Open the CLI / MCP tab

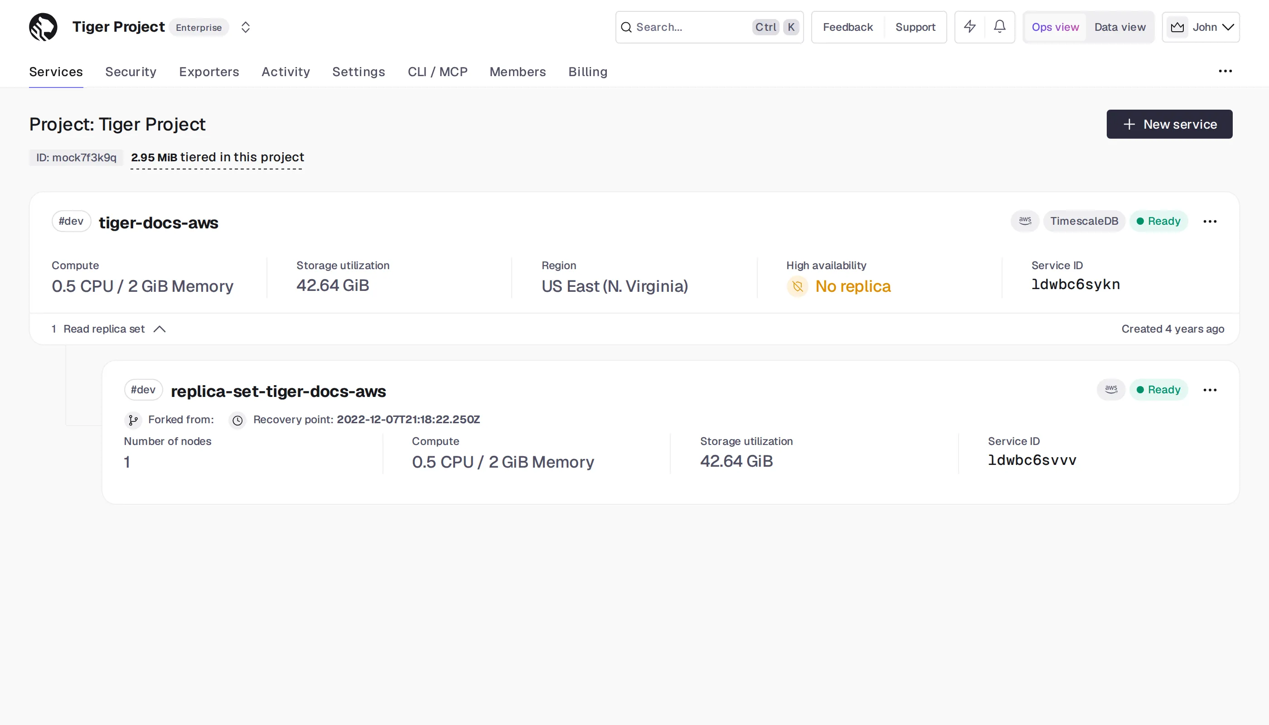tap(437, 72)
